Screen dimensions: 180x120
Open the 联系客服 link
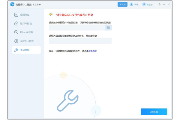point(93,51)
